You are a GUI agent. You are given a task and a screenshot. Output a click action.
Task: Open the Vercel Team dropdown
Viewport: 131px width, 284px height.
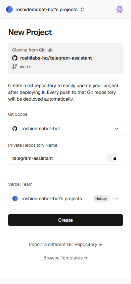pyautogui.click(x=65, y=199)
